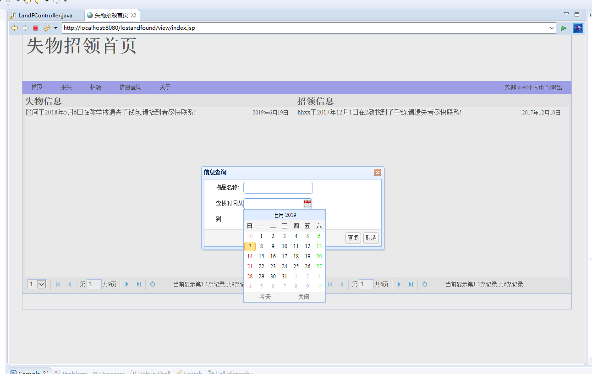Click the 取消 button in dialog
The width and height of the screenshot is (592, 374).
(x=371, y=238)
